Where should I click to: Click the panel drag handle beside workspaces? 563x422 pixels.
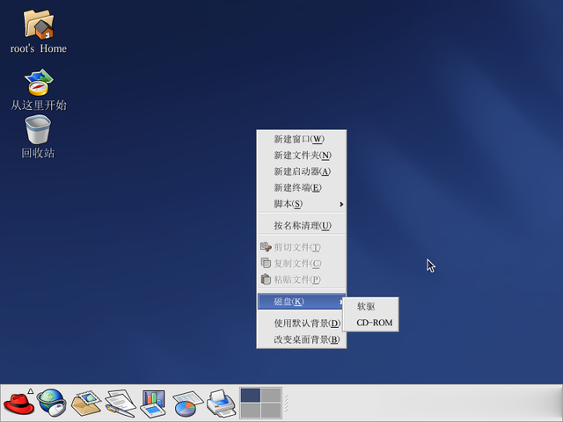[x=287, y=404]
